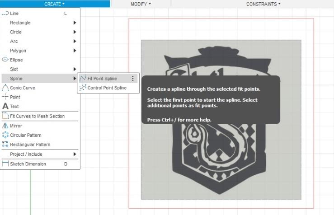Choose Slot from the Create menu

[14, 69]
